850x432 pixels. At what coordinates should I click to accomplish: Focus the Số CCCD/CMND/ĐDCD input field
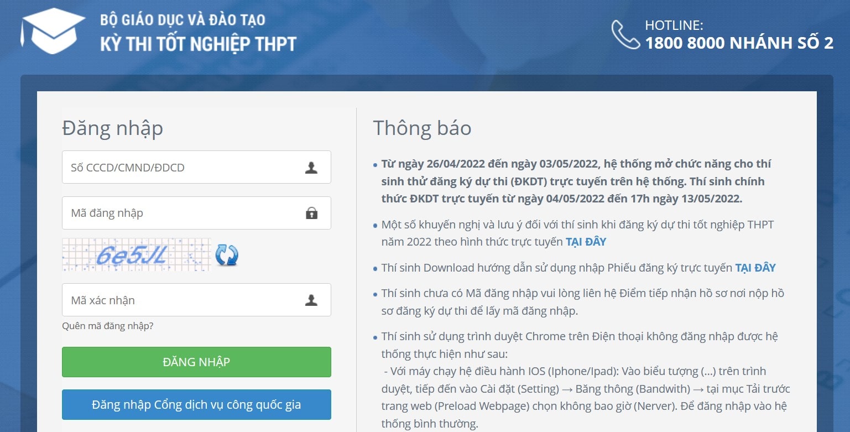coord(196,167)
